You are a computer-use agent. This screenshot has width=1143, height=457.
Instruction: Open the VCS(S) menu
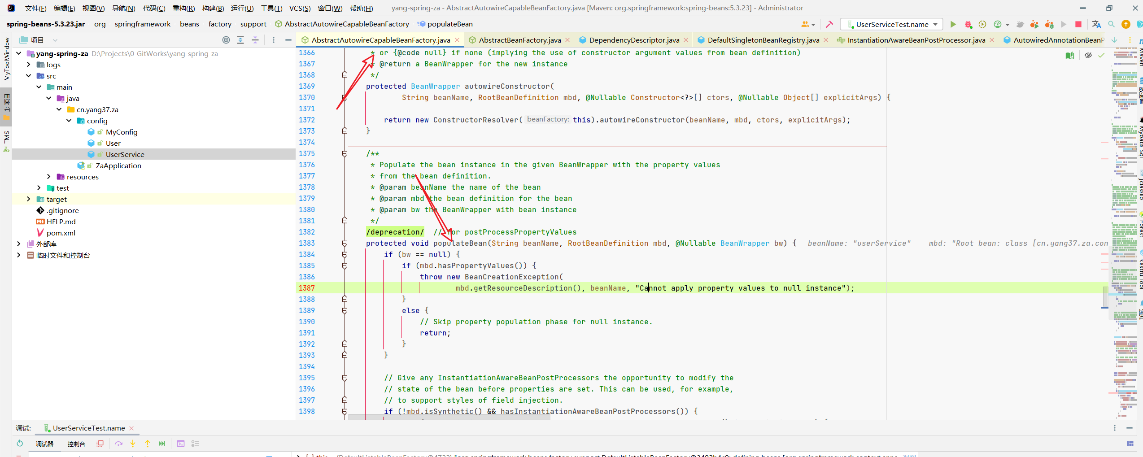click(x=300, y=8)
